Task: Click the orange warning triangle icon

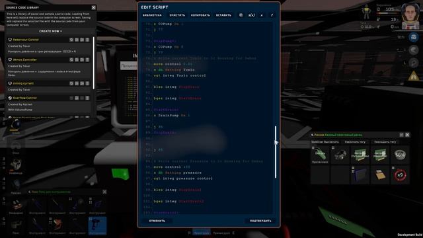Action: [x=414, y=76]
